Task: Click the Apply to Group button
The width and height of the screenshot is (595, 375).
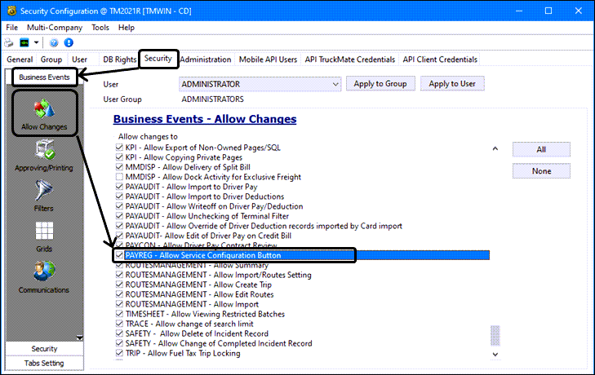Action: pos(380,84)
